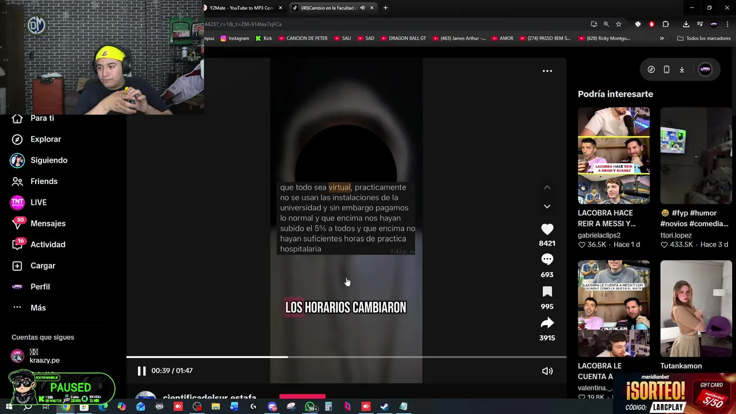Open the LACOBRA LE CUENTA A MESSI thumbnail
The image size is (736, 414).
point(614,309)
